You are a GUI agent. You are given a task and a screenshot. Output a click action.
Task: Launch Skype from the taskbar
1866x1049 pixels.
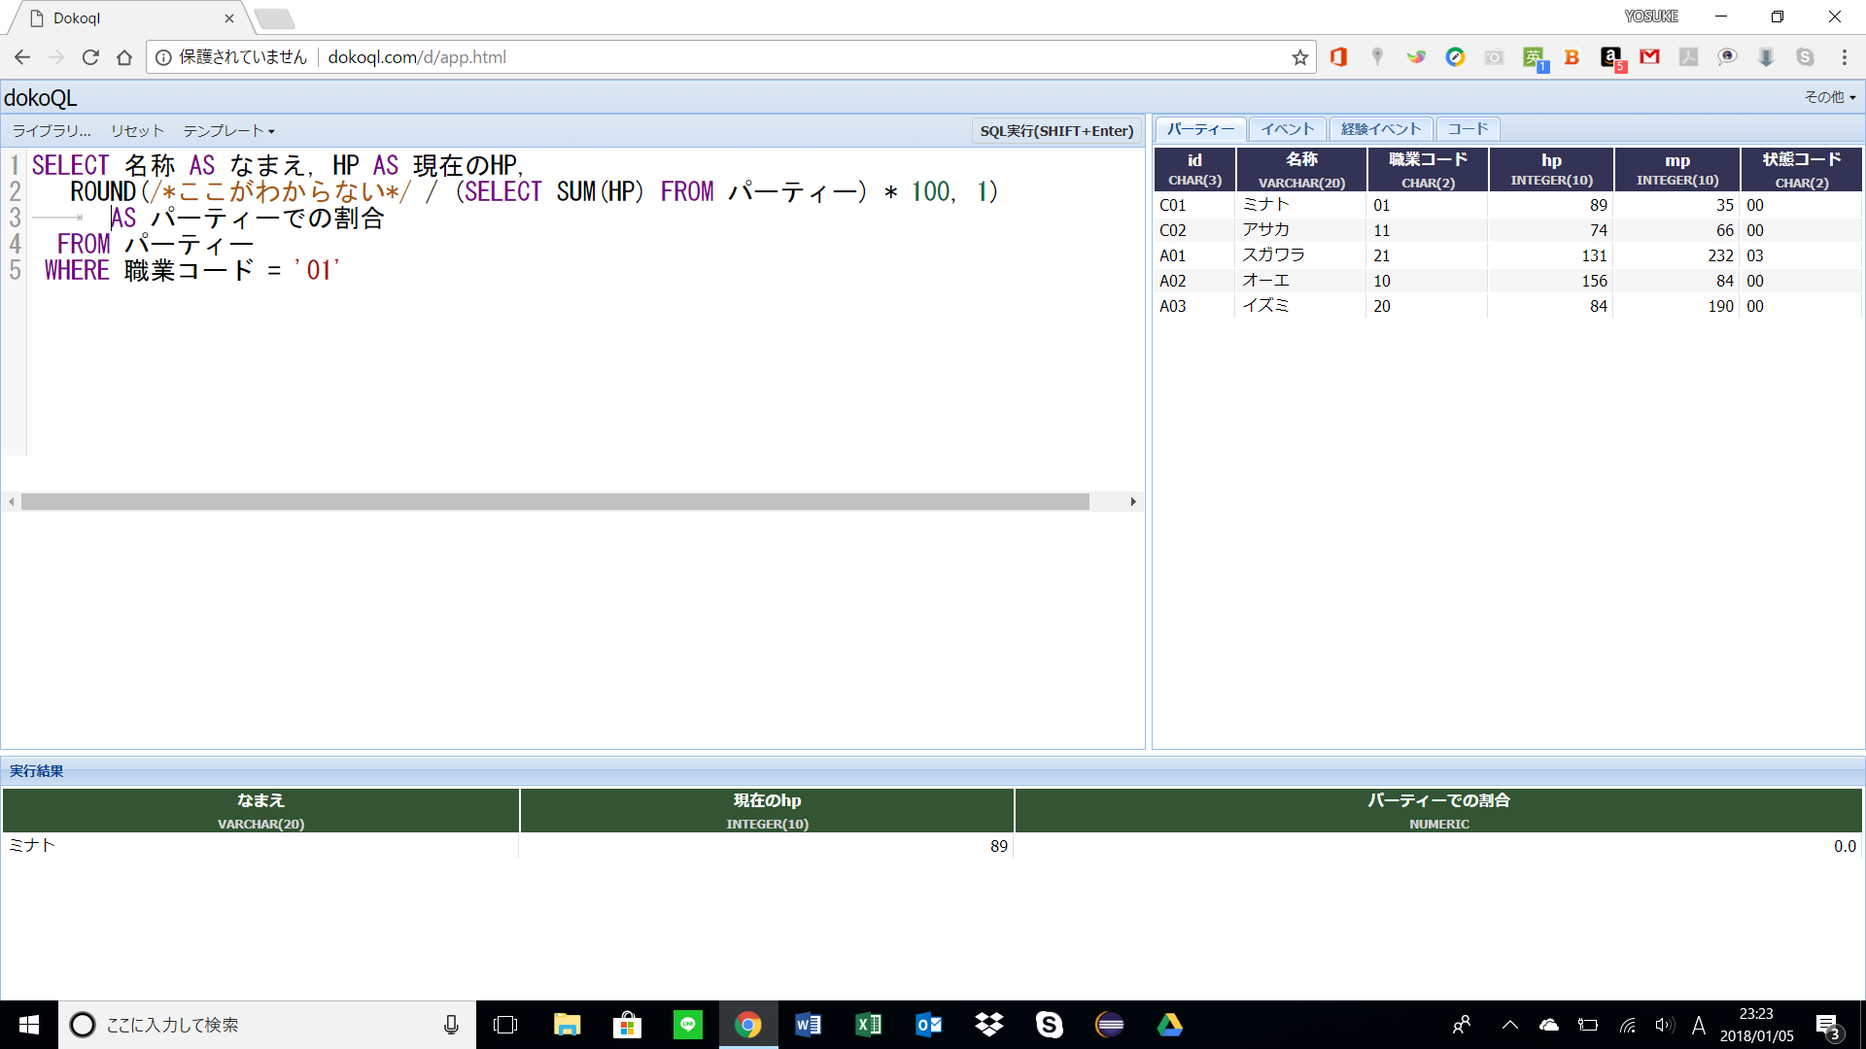pos(1050,1025)
